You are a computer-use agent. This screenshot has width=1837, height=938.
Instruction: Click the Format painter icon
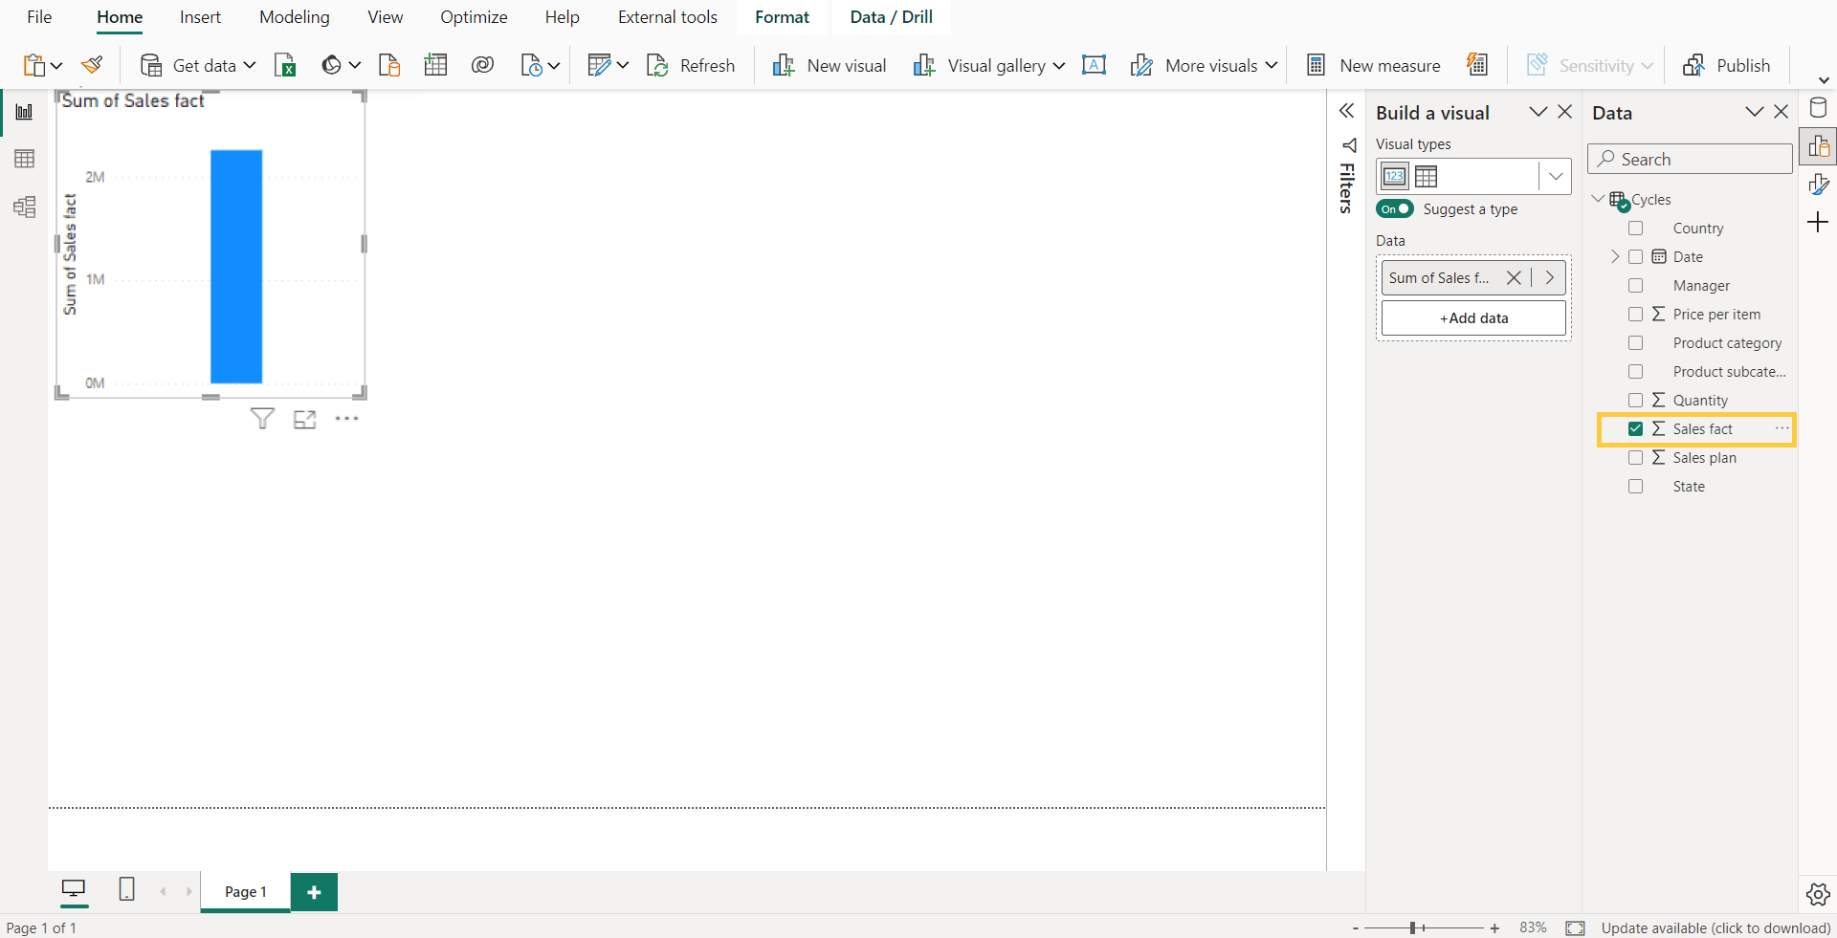click(x=92, y=65)
